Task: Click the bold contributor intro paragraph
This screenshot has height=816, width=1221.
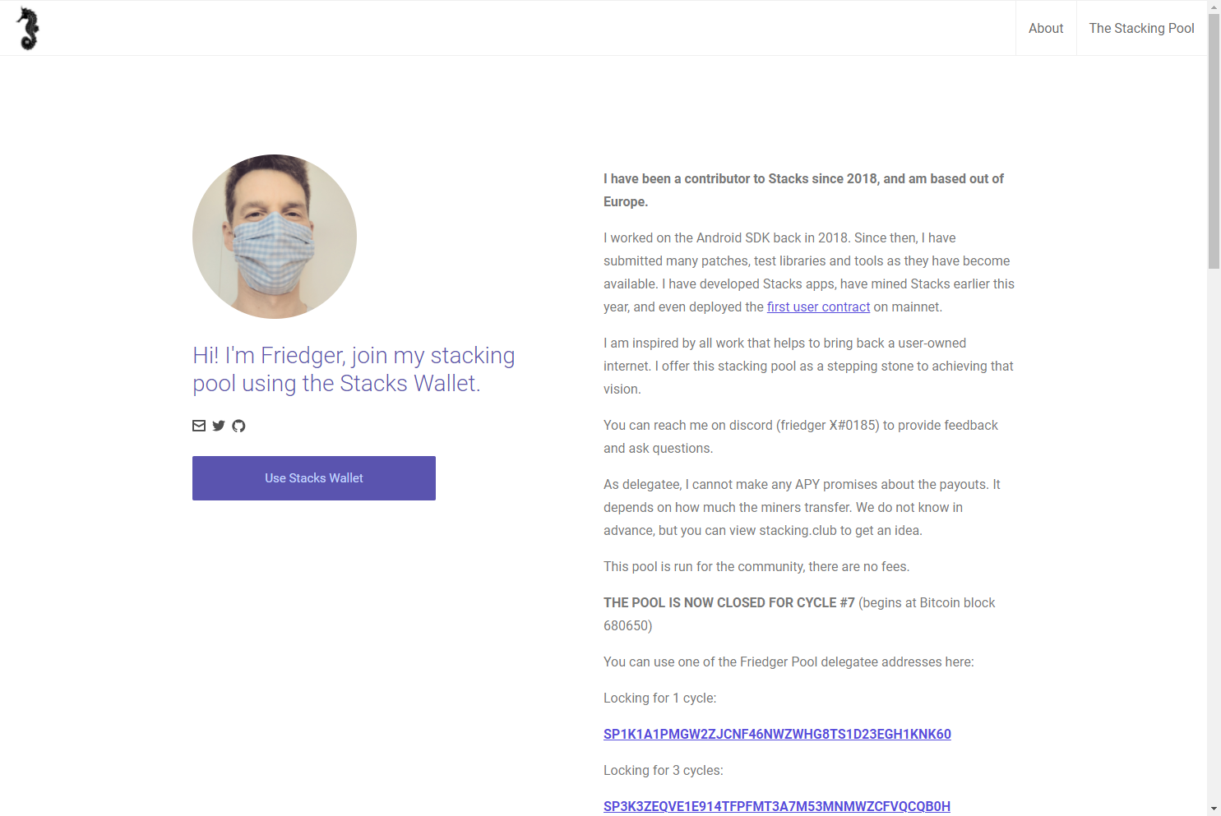Action: click(803, 190)
